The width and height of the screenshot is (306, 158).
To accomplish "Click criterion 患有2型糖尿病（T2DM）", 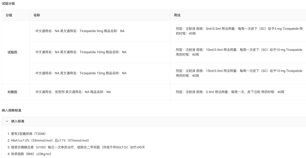I will coord(27,134).
